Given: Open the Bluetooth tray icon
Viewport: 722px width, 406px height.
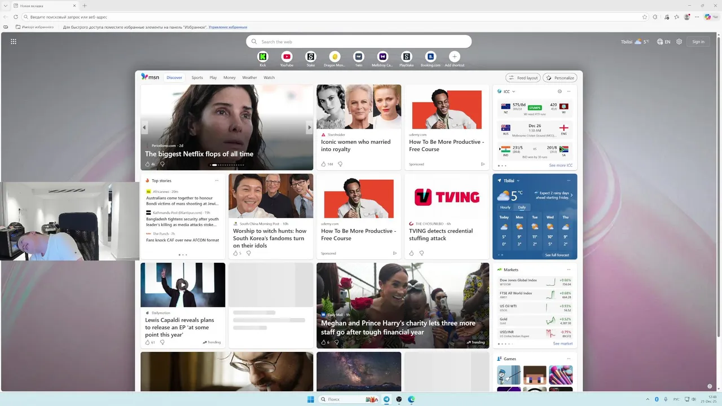Looking at the screenshot, I should [x=657, y=399].
